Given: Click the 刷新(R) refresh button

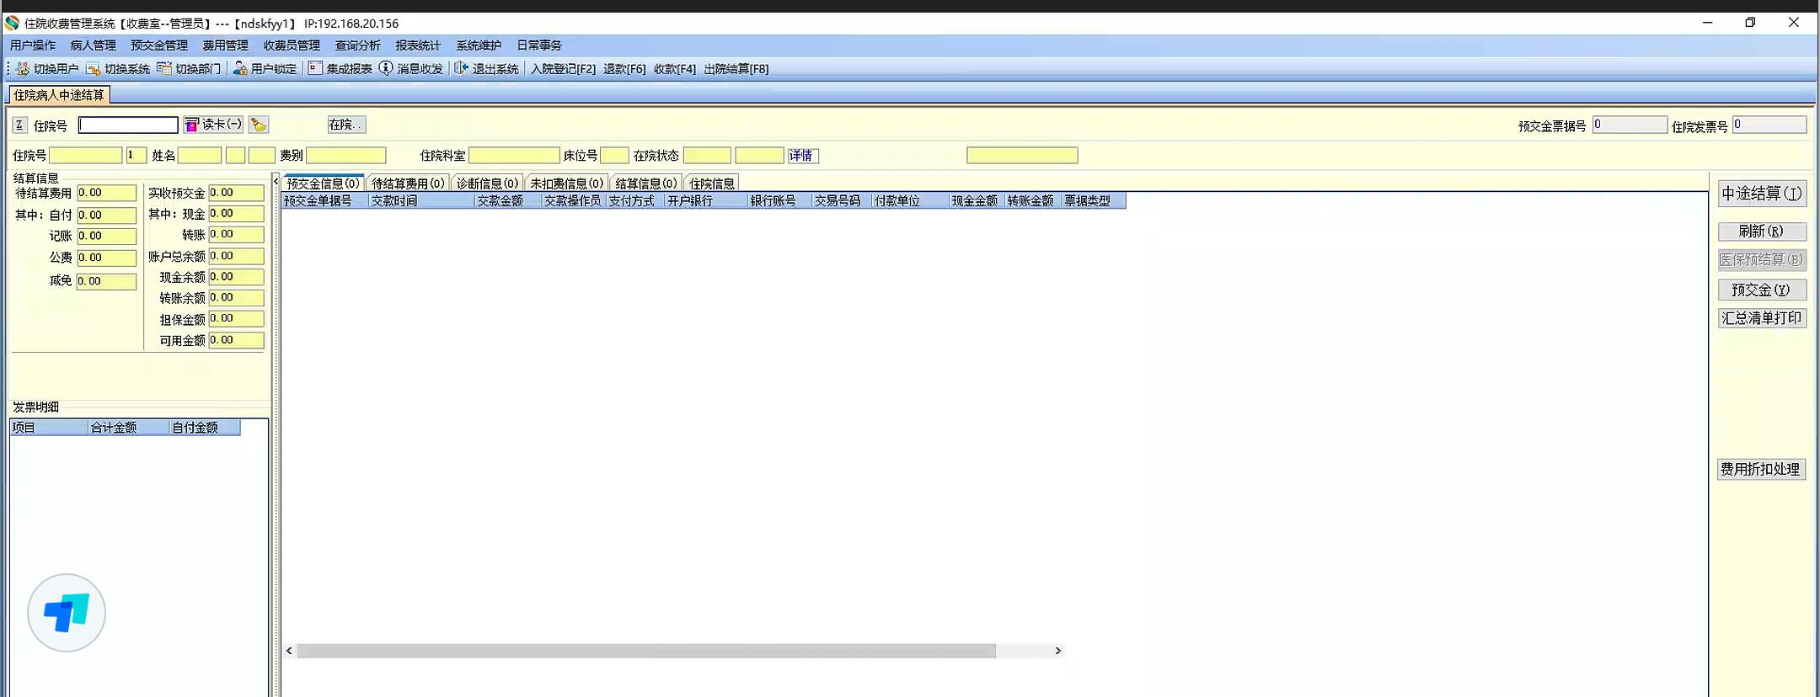Looking at the screenshot, I should click(1762, 231).
